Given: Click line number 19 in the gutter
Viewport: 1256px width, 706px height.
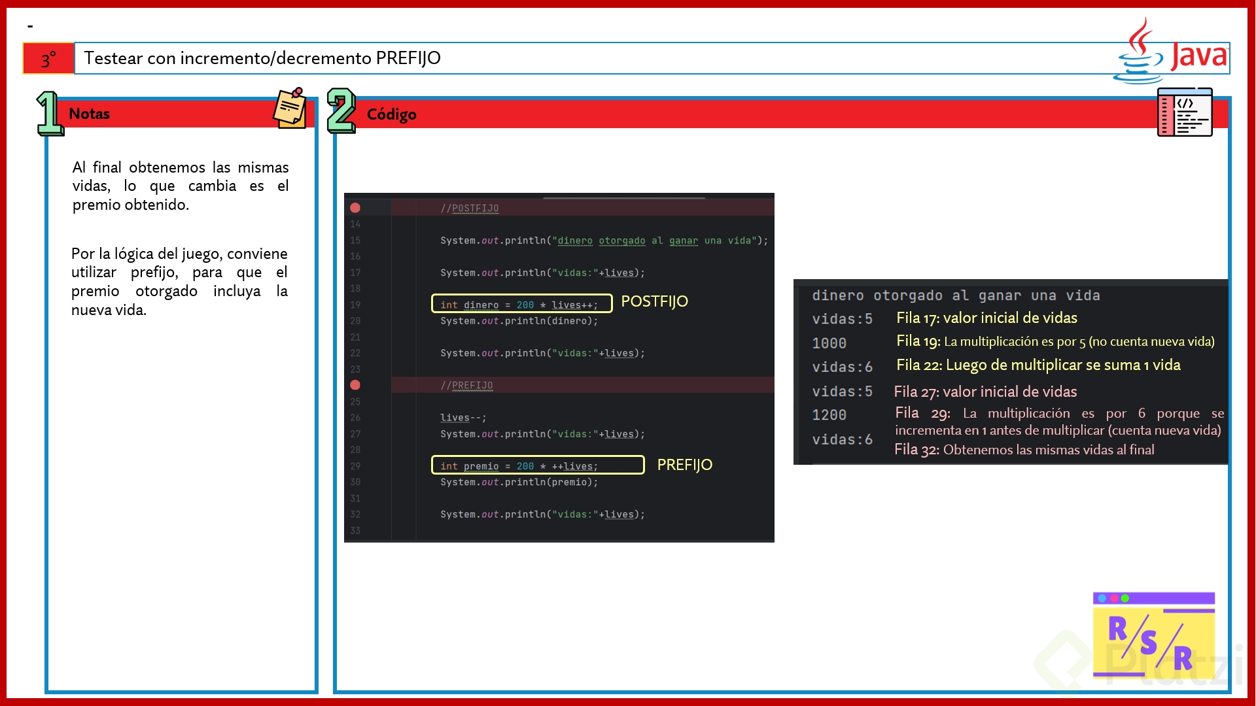Looking at the screenshot, I should 355,305.
